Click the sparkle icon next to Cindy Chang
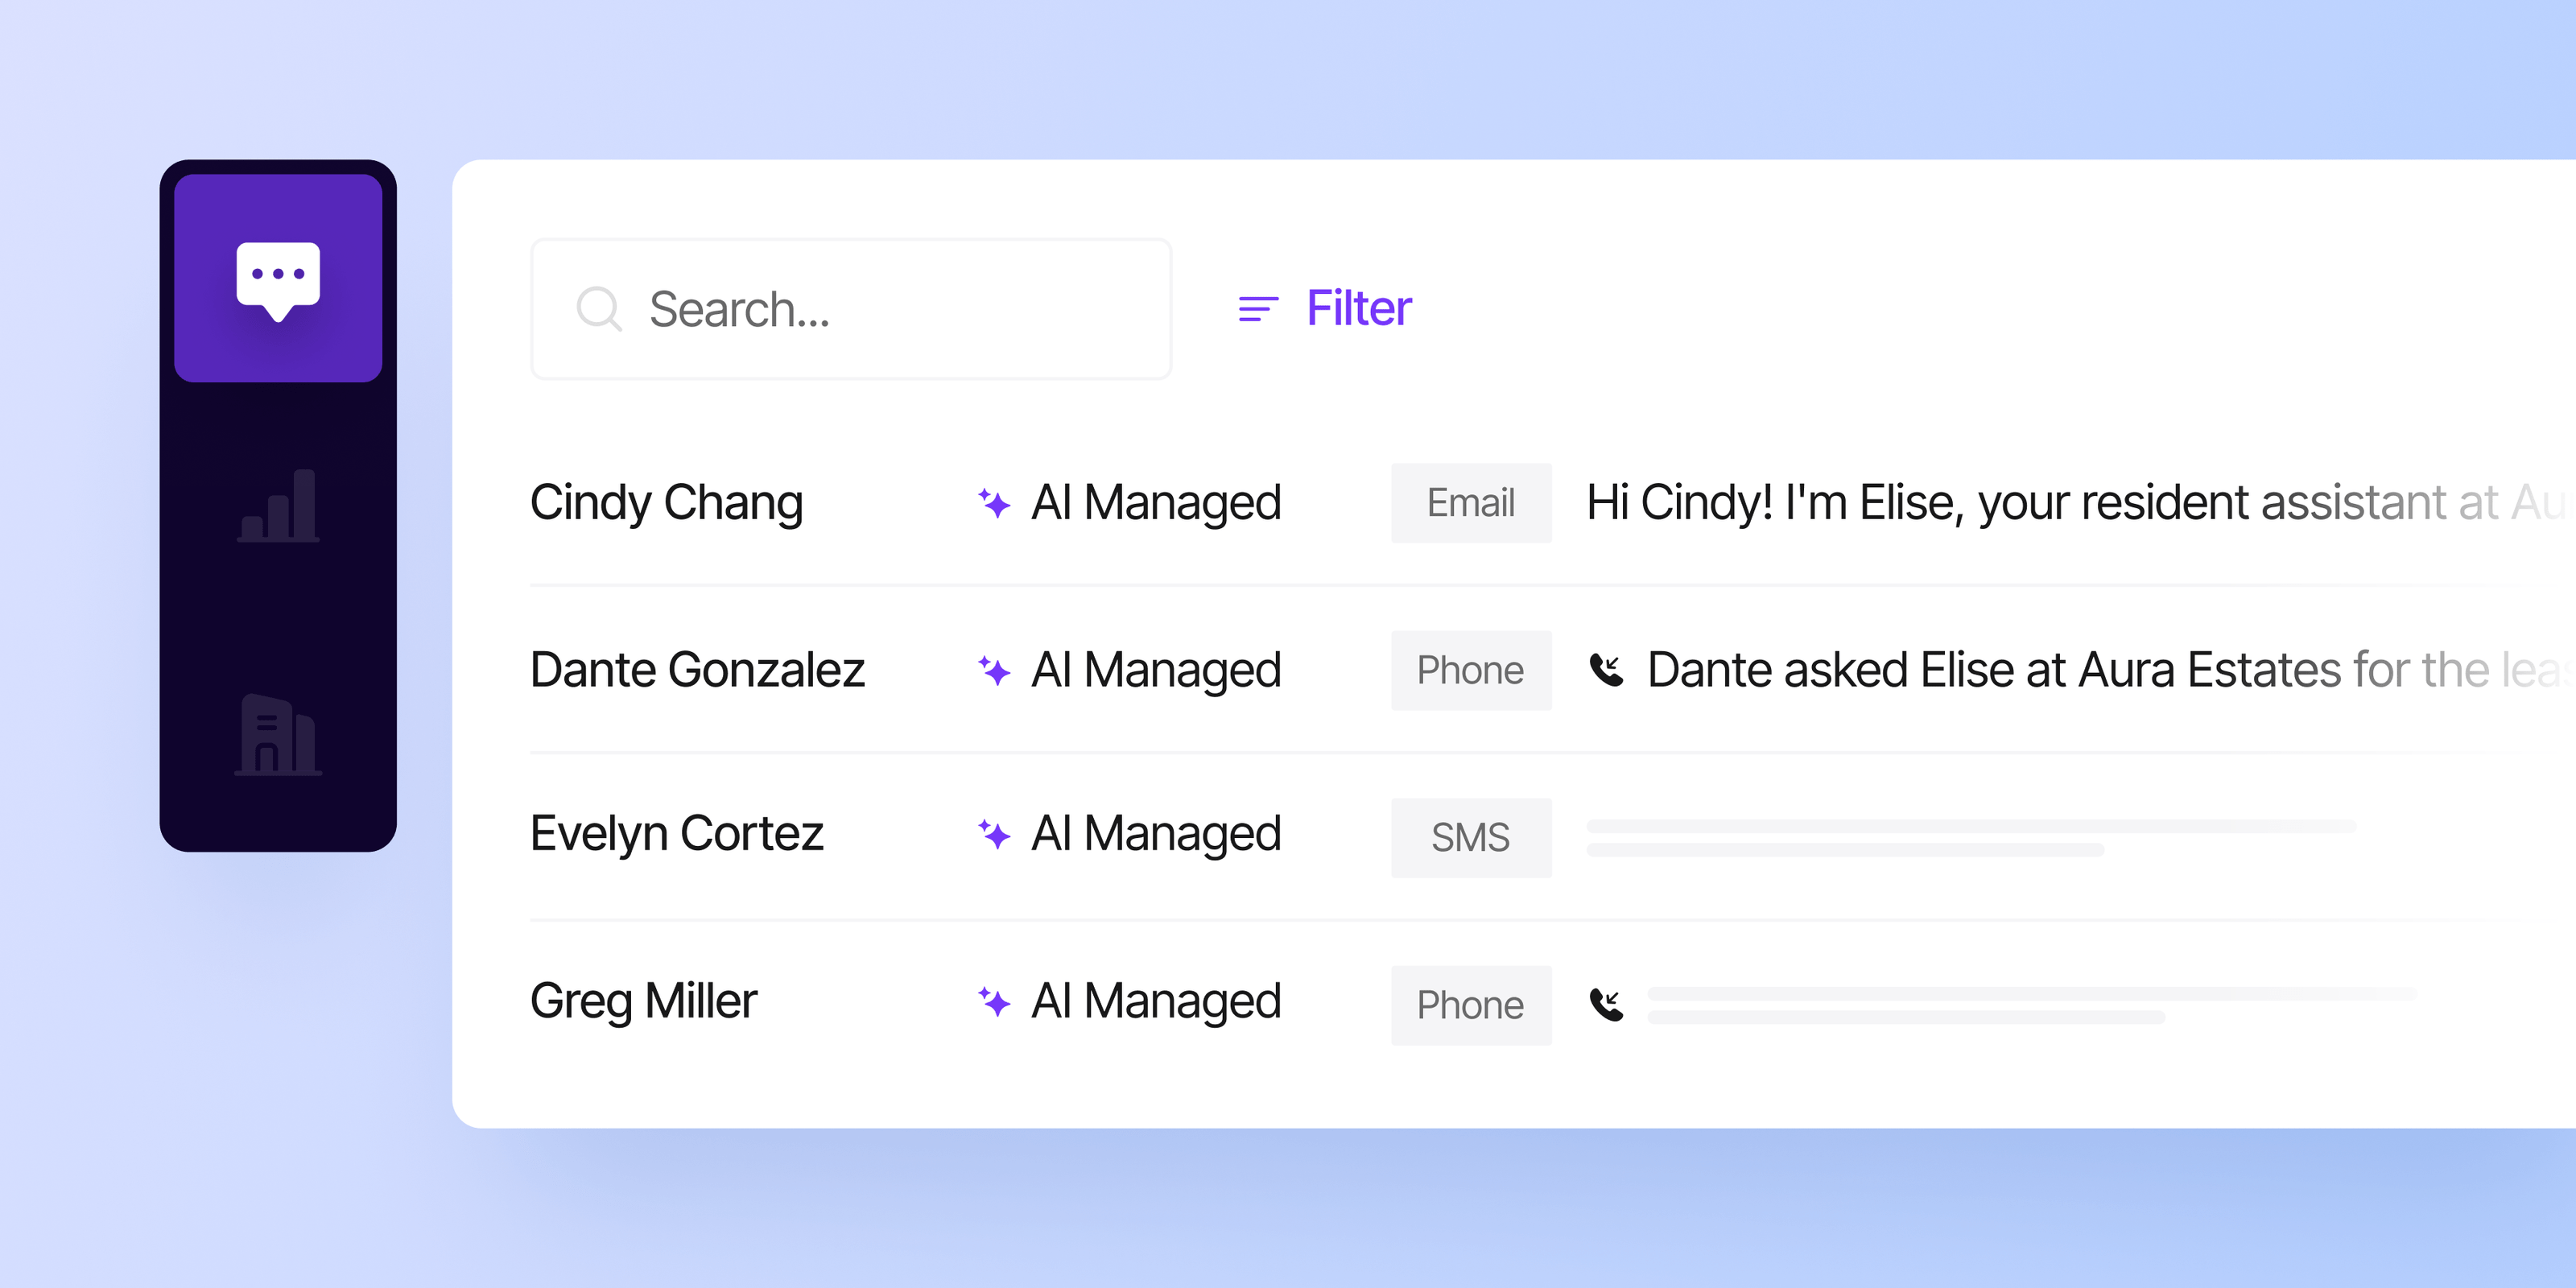The image size is (2576, 1288). 994,503
